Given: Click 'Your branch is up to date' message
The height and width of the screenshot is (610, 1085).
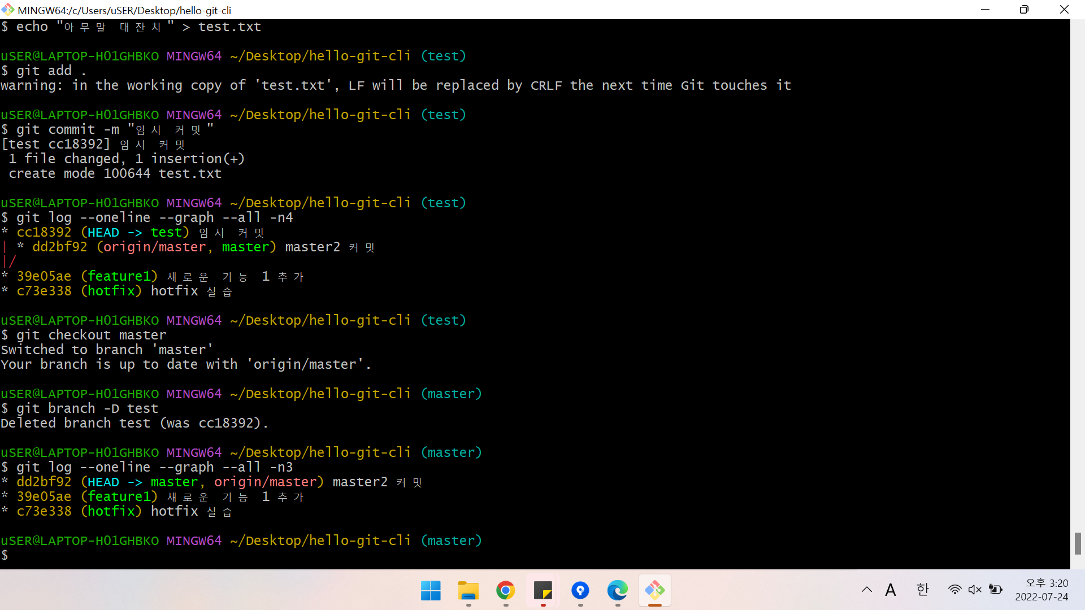Looking at the screenshot, I should pos(186,364).
